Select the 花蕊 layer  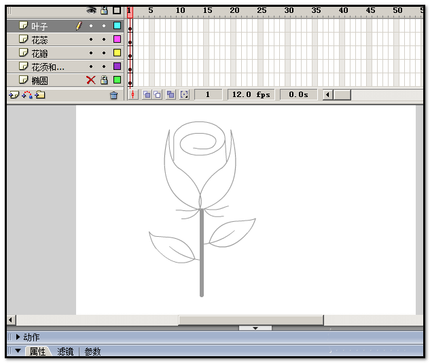pos(65,39)
